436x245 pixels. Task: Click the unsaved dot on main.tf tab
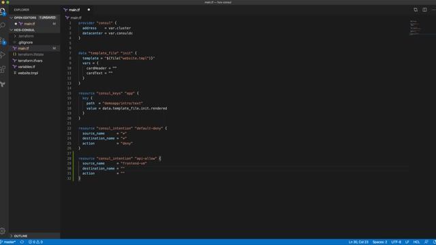click(89, 10)
